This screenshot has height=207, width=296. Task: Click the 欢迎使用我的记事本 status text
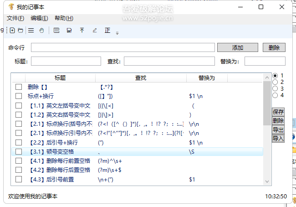(33, 197)
